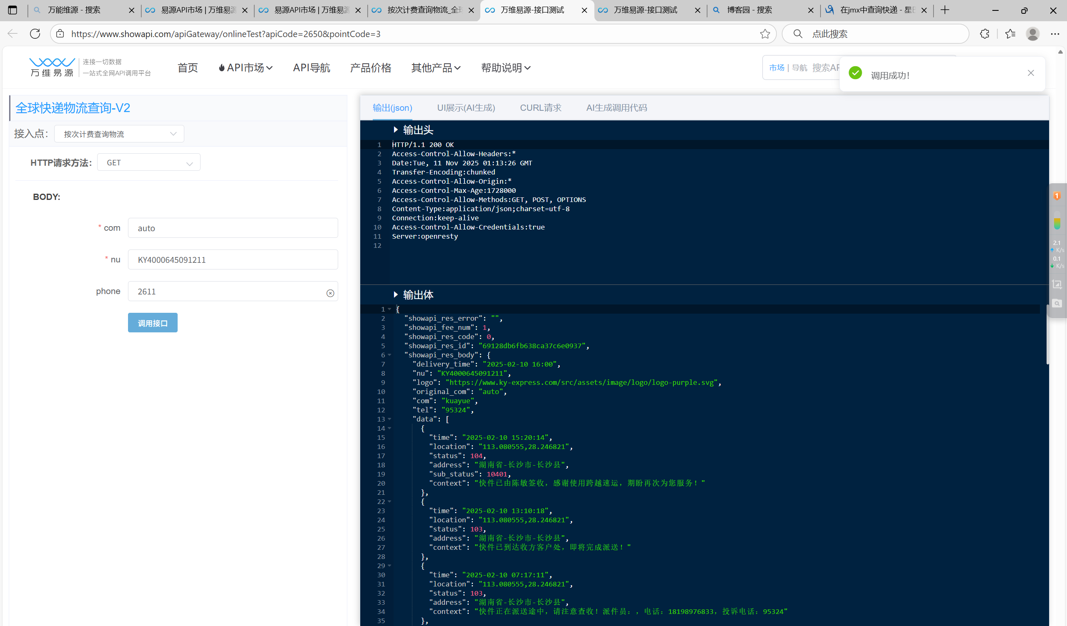Clear the phone field with X icon
Screen dimensions: 1067x626
[330, 293]
